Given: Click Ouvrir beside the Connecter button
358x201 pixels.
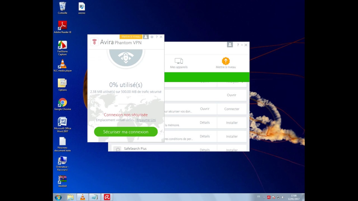Looking at the screenshot, I should tap(205, 109).
